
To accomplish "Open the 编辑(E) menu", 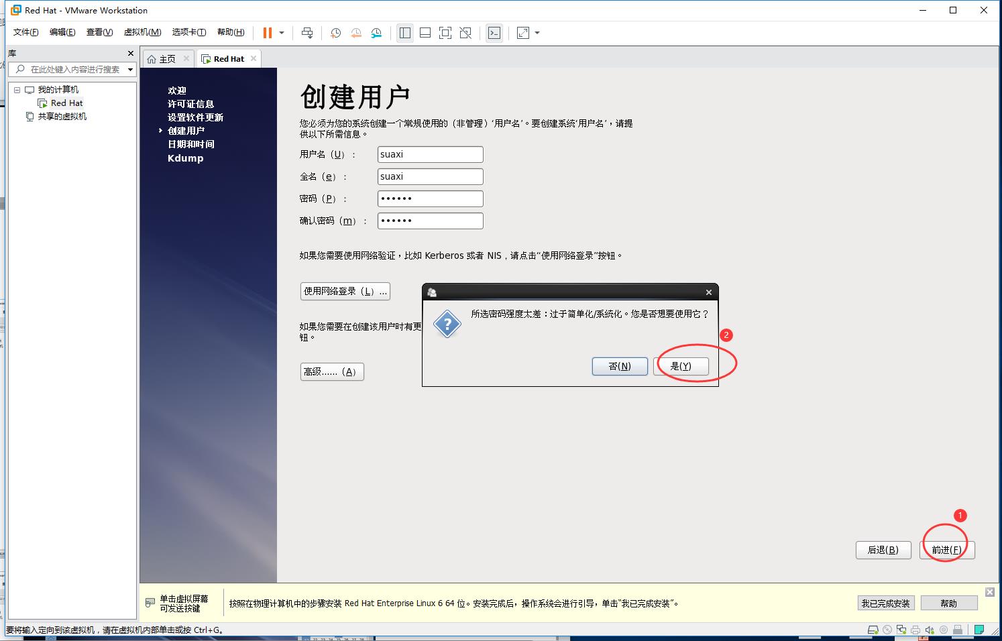I will (x=62, y=32).
